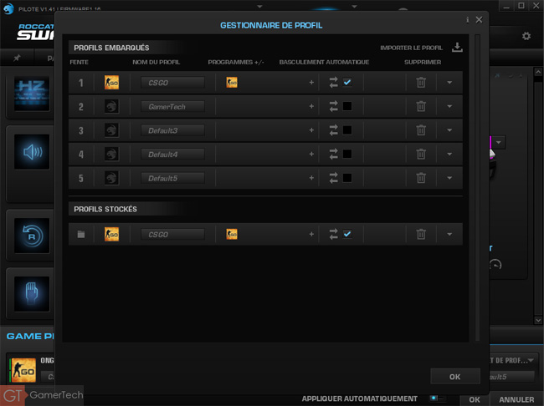Open the hand grip sidebar icon
544x406 pixels.
(32, 294)
